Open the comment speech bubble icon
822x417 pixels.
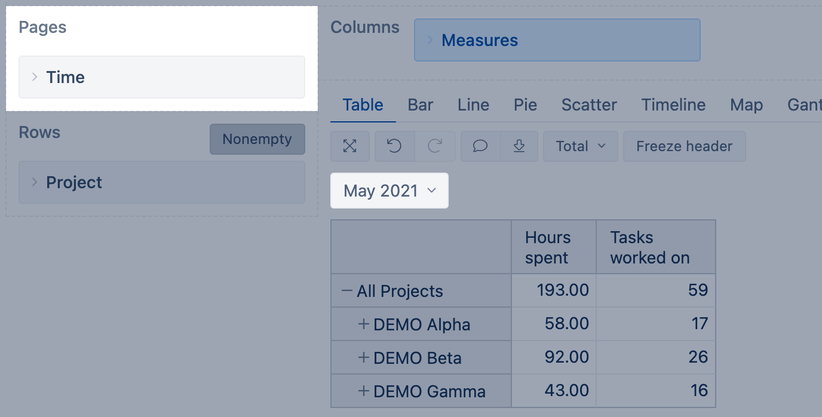pyautogui.click(x=480, y=146)
